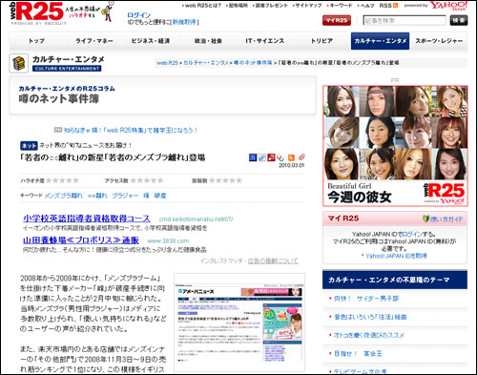The width and height of the screenshot is (477, 375).
Task: Click the 'Yahoo! JAPAN IDを取得' link
Action: tap(396, 256)
